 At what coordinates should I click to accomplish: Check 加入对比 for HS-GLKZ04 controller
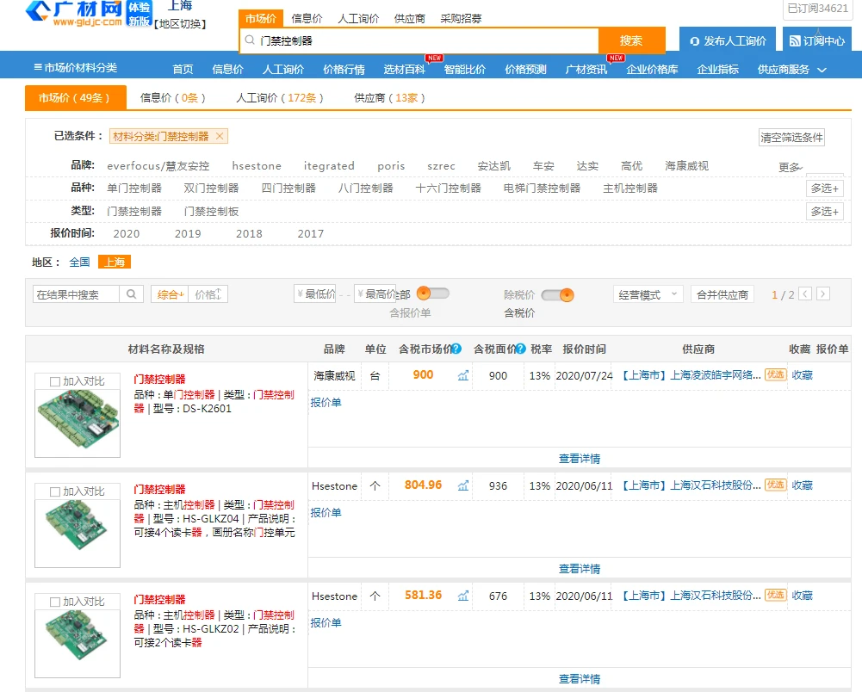click(x=55, y=491)
